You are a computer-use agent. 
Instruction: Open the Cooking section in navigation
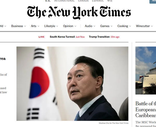123,26
